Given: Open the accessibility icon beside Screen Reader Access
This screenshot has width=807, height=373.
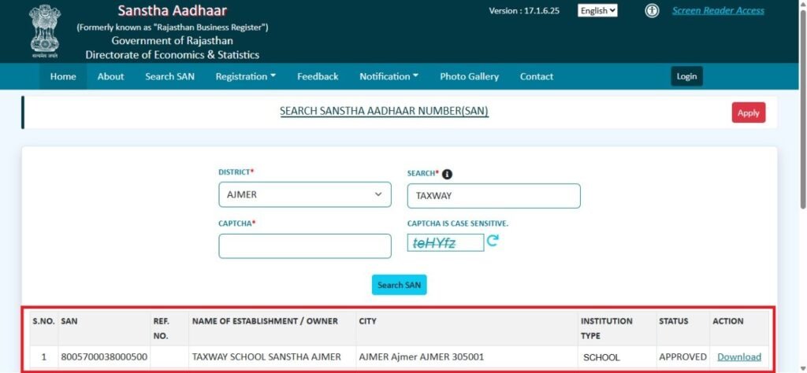Looking at the screenshot, I should coord(652,11).
